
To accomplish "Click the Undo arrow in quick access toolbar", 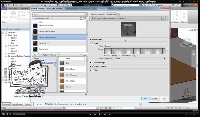I will [21, 5].
